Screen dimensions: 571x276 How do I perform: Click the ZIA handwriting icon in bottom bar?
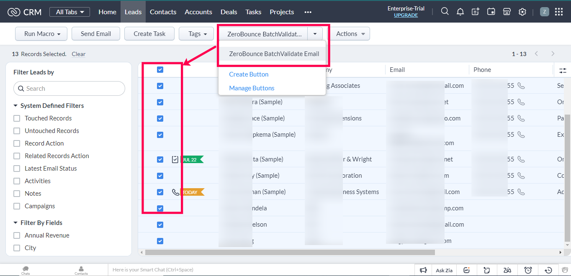[507, 270]
